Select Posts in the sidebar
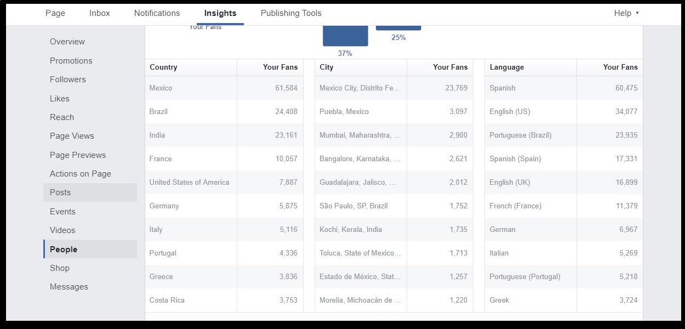Viewport: 685px width, 329px height. (x=90, y=192)
